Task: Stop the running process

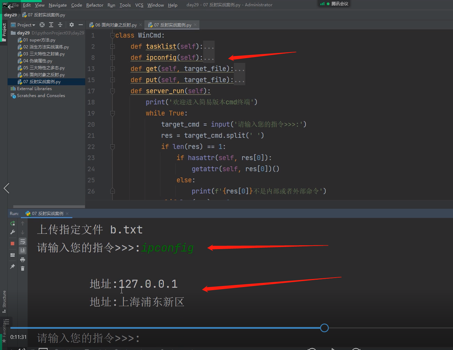Action: [13, 244]
